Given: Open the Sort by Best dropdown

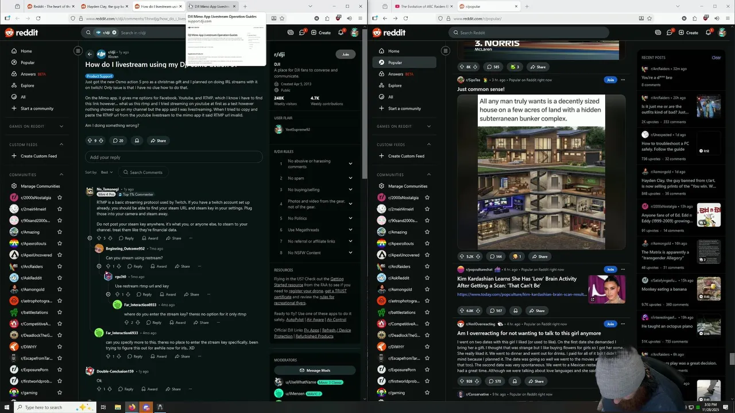Looking at the screenshot, I should (107, 172).
